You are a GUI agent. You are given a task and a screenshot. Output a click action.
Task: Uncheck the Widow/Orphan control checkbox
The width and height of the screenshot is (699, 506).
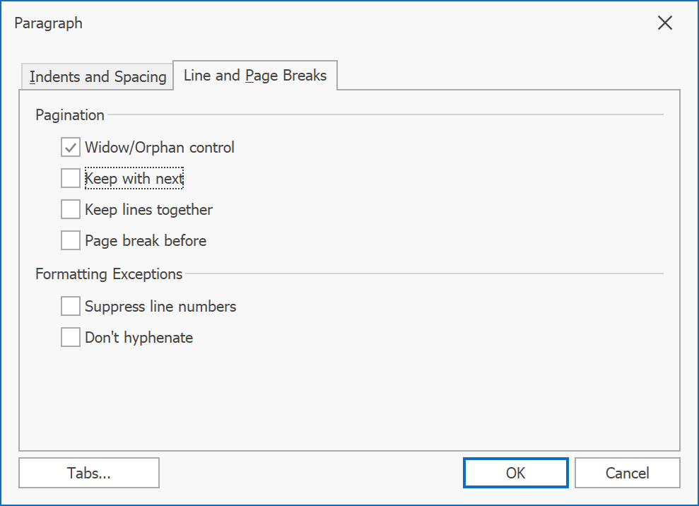pyautogui.click(x=71, y=147)
